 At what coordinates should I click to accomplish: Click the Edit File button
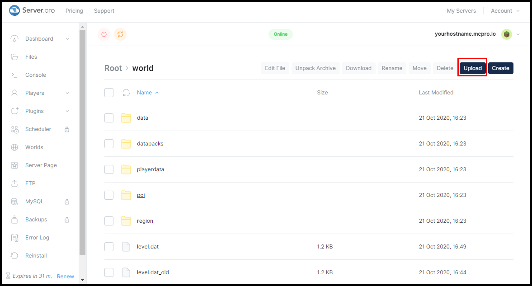pyautogui.click(x=275, y=68)
